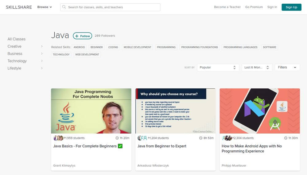
Task: Expand the Creative category
Action: point(25,46)
